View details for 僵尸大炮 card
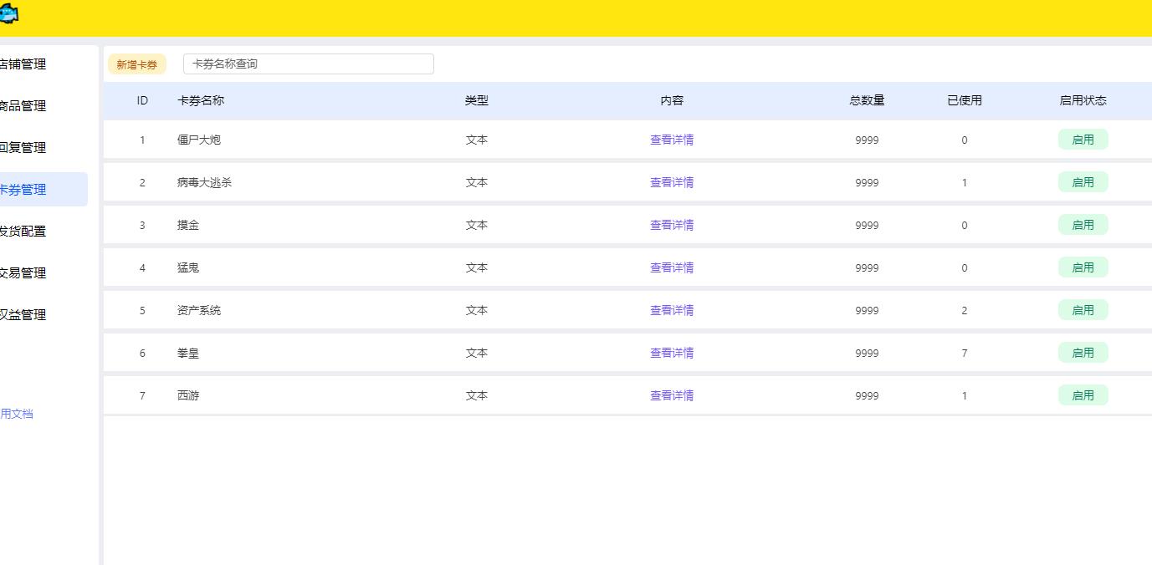Screen dimensions: 1152x565 coord(671,140)
